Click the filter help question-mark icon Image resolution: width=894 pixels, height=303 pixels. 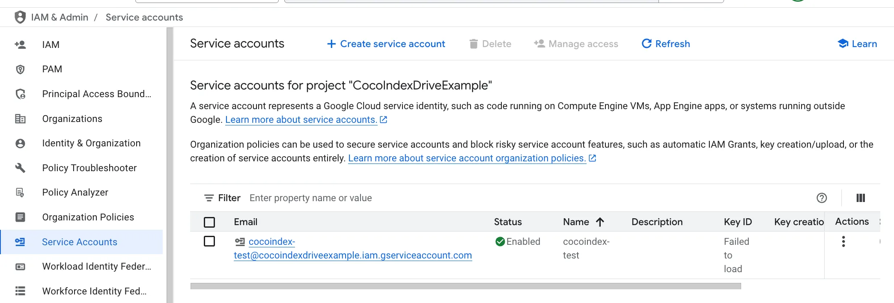tap(822, 198)
